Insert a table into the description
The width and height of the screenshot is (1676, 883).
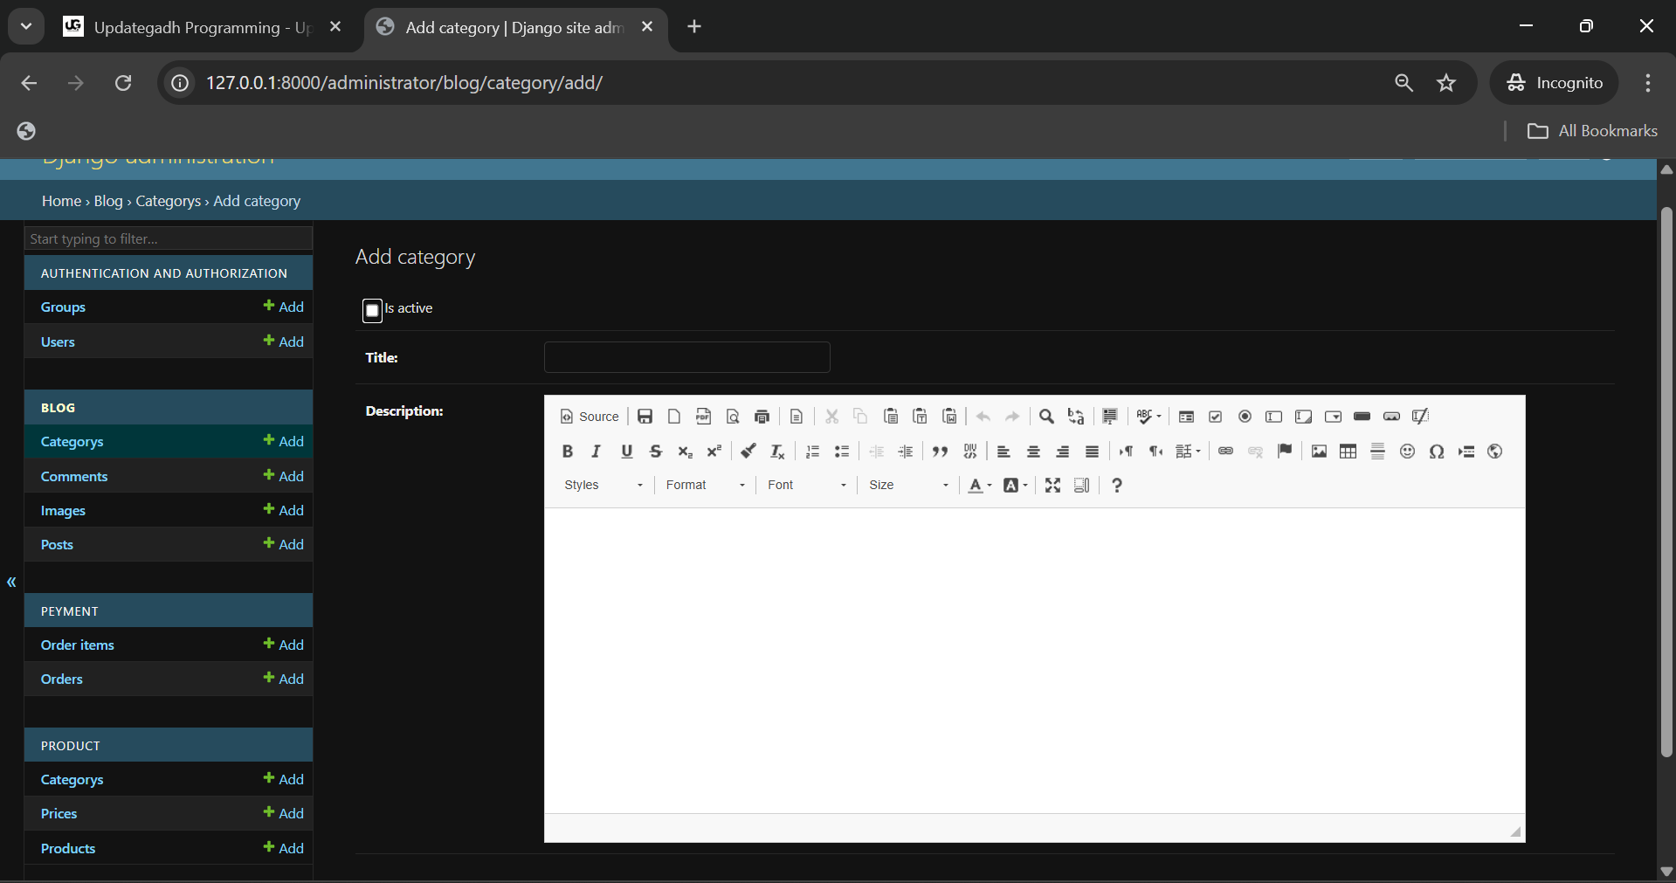click(x=1348, y=452)
